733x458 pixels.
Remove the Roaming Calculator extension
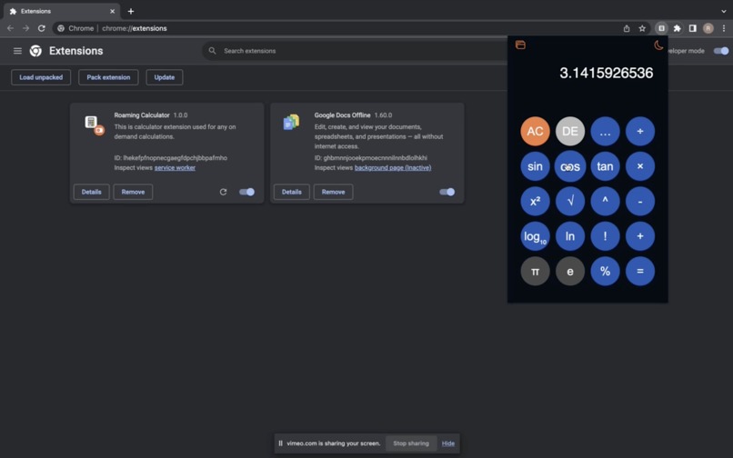point(133,192)
